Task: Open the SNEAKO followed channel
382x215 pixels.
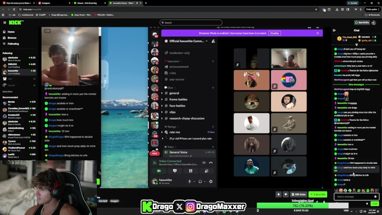Action: (19, 65)
